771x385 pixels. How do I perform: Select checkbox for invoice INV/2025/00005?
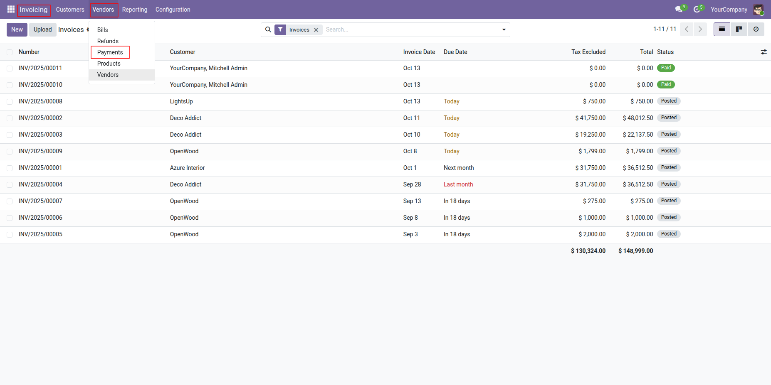(x=10, y=235)
